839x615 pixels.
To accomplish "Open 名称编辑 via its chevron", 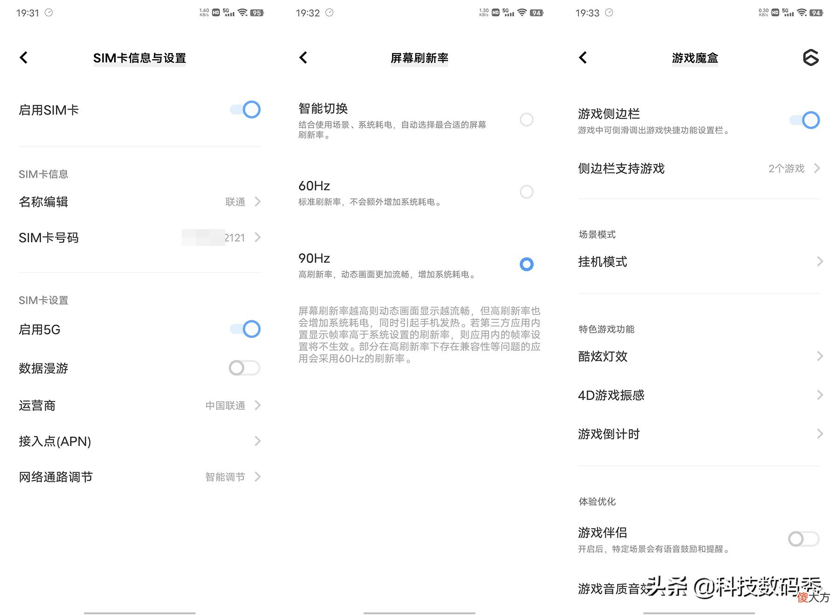I will pos(258,202).
